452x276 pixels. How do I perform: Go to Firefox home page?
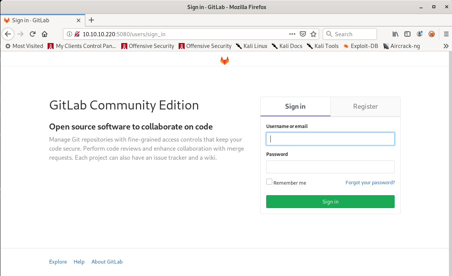pos(45,34)
